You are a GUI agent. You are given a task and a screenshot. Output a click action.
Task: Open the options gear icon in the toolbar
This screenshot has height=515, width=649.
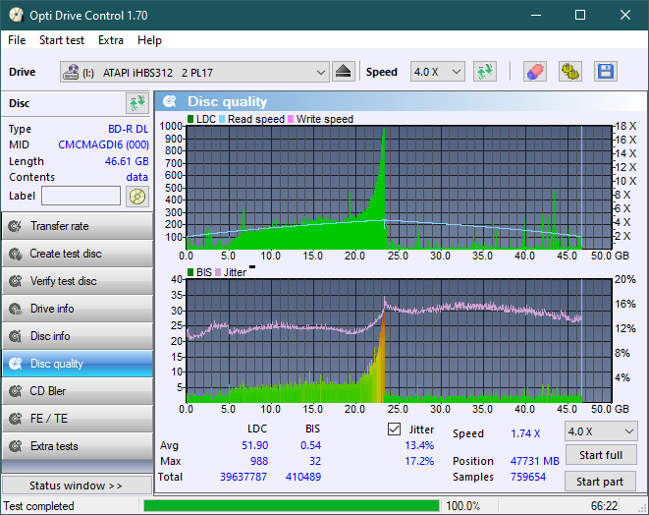[x=569, y=72]
